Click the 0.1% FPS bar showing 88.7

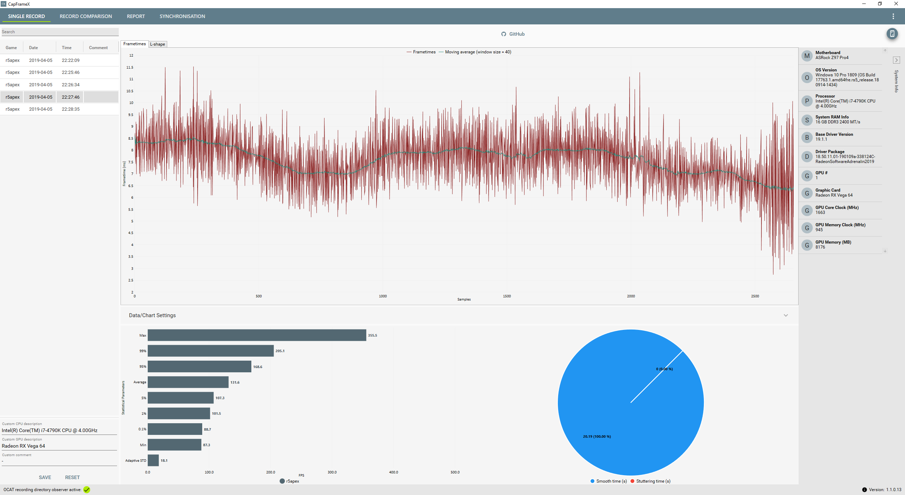(x=175, y=429)
